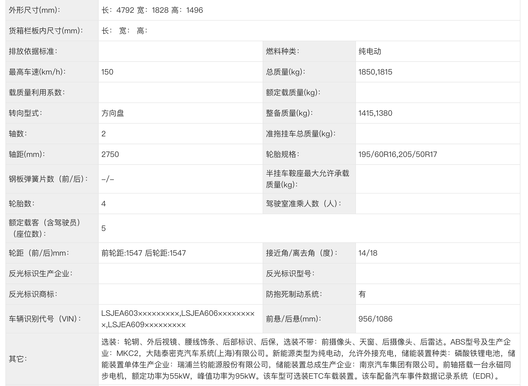Click the 货箱栏板内尺寸 label cell
The image size is (528, 386).
[46, 31]
